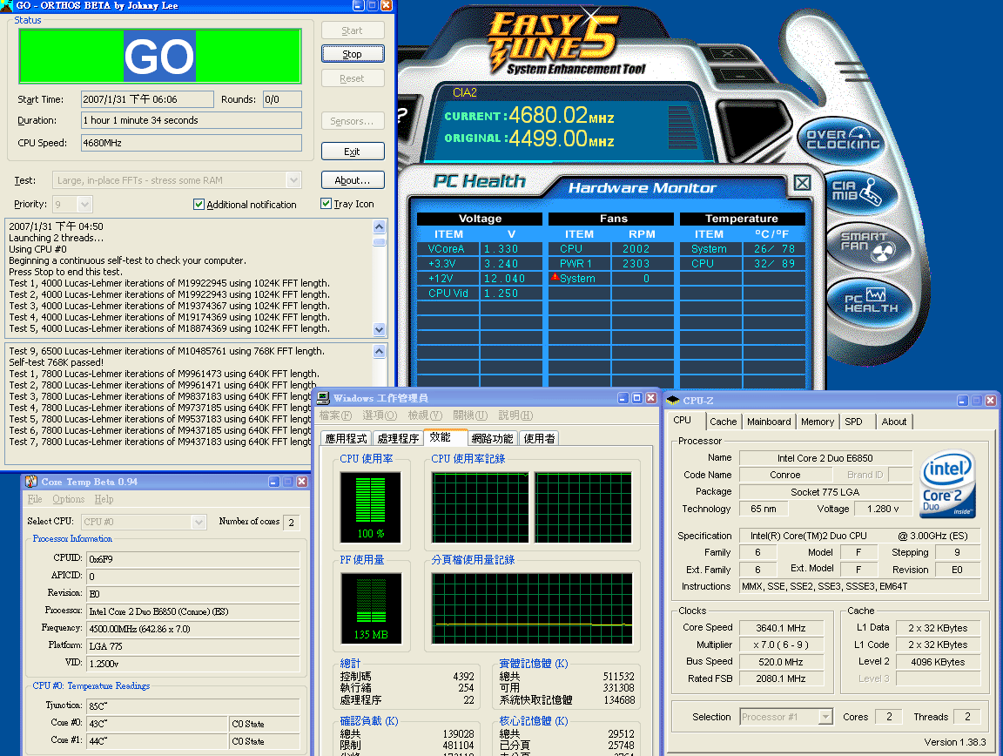Close the Core Temp window
The image size is (1003, 756).
pos(302,482)
